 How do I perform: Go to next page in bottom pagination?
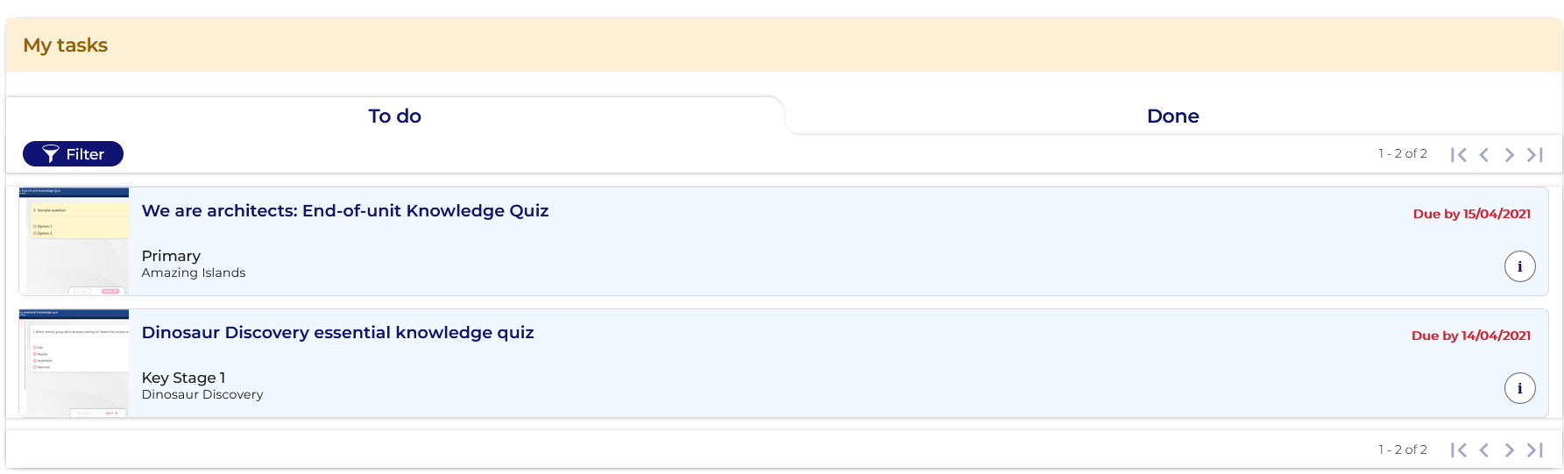[1509, 450]
